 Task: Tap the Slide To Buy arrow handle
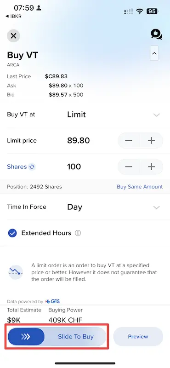click(26, 337)
